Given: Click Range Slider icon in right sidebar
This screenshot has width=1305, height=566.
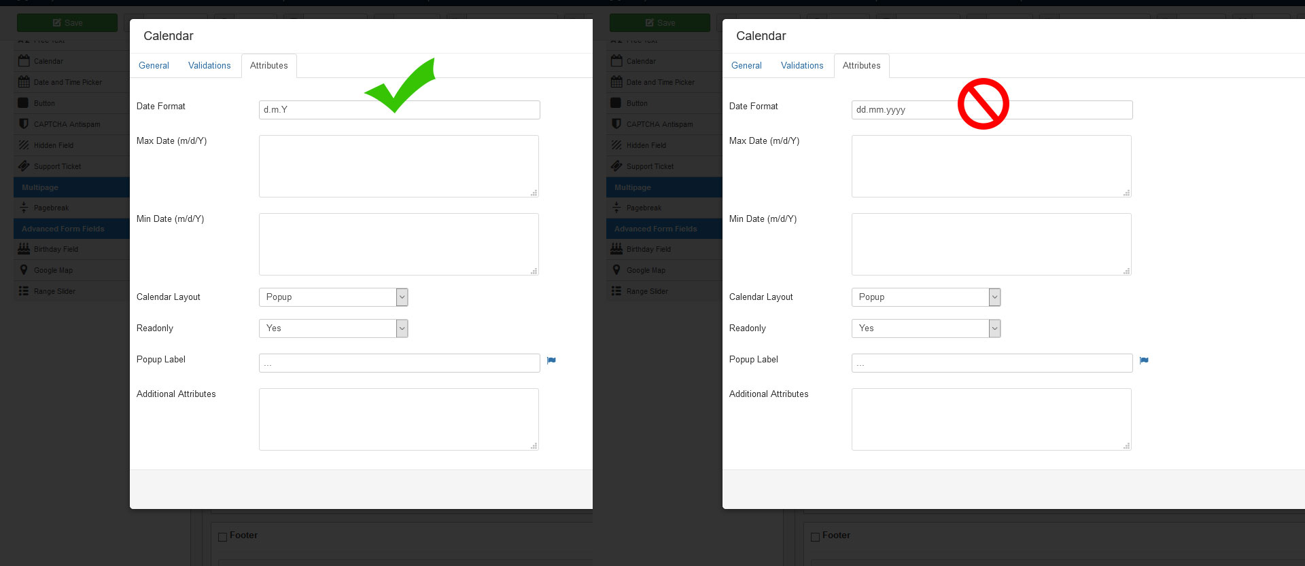Looking at the screenshot, I should 616,290.
